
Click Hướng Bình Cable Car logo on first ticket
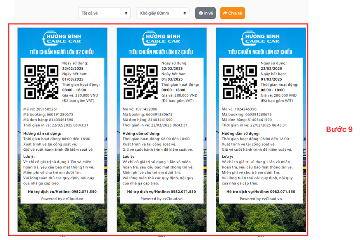click(62, 38)
